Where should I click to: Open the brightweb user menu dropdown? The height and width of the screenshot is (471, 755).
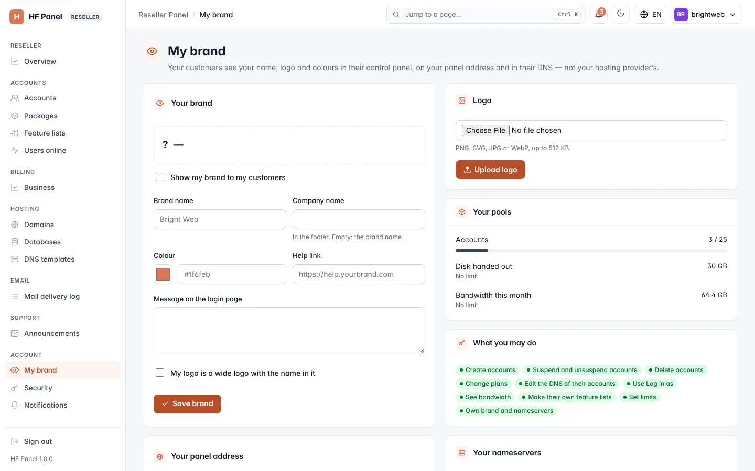tap(707, 15)
